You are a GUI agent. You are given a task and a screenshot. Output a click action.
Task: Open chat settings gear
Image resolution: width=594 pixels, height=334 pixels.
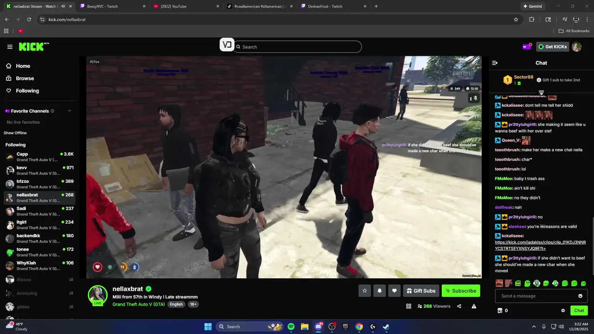(x=563, y=310)
